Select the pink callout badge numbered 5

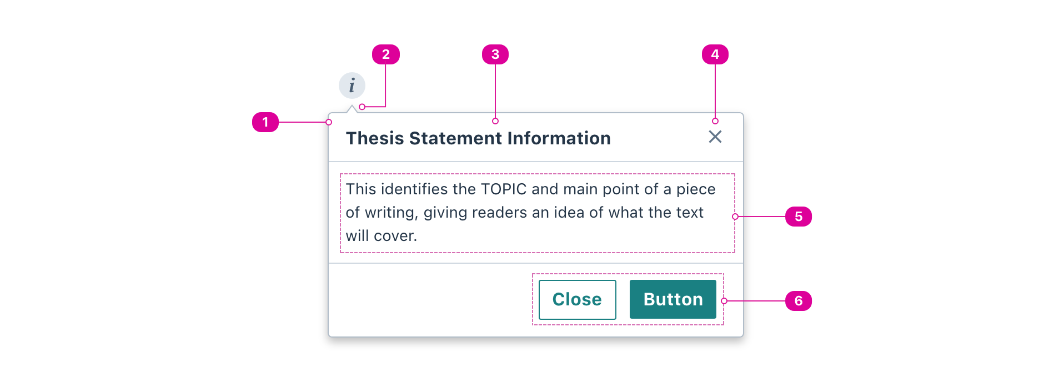coord(799,217)
